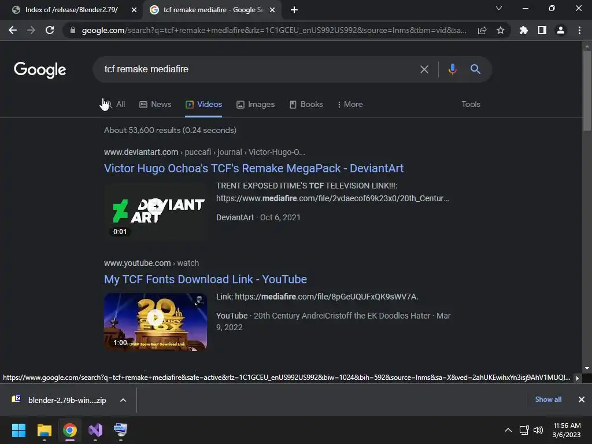Submit search with the magnifier icon
This screenshot has height=444, width=592.
pos(475,69)
